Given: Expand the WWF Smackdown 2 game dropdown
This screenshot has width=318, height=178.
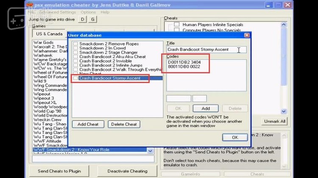Looking at the screenshot, I should [x=150, y=150].
